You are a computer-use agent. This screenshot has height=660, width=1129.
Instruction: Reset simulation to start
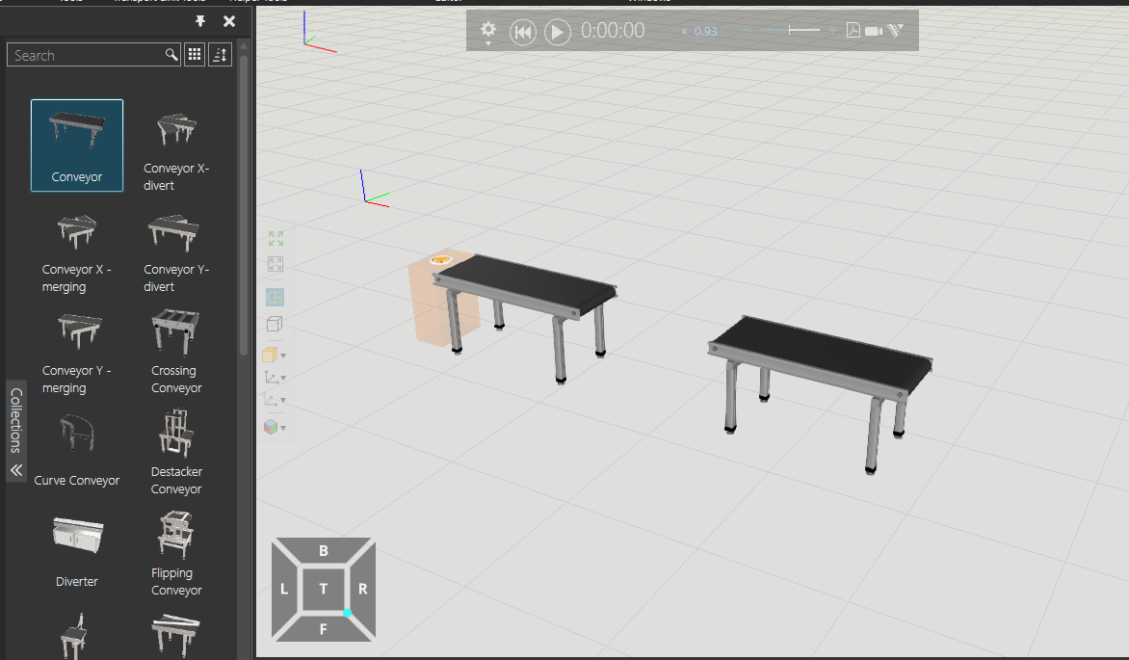click(523, 32)
